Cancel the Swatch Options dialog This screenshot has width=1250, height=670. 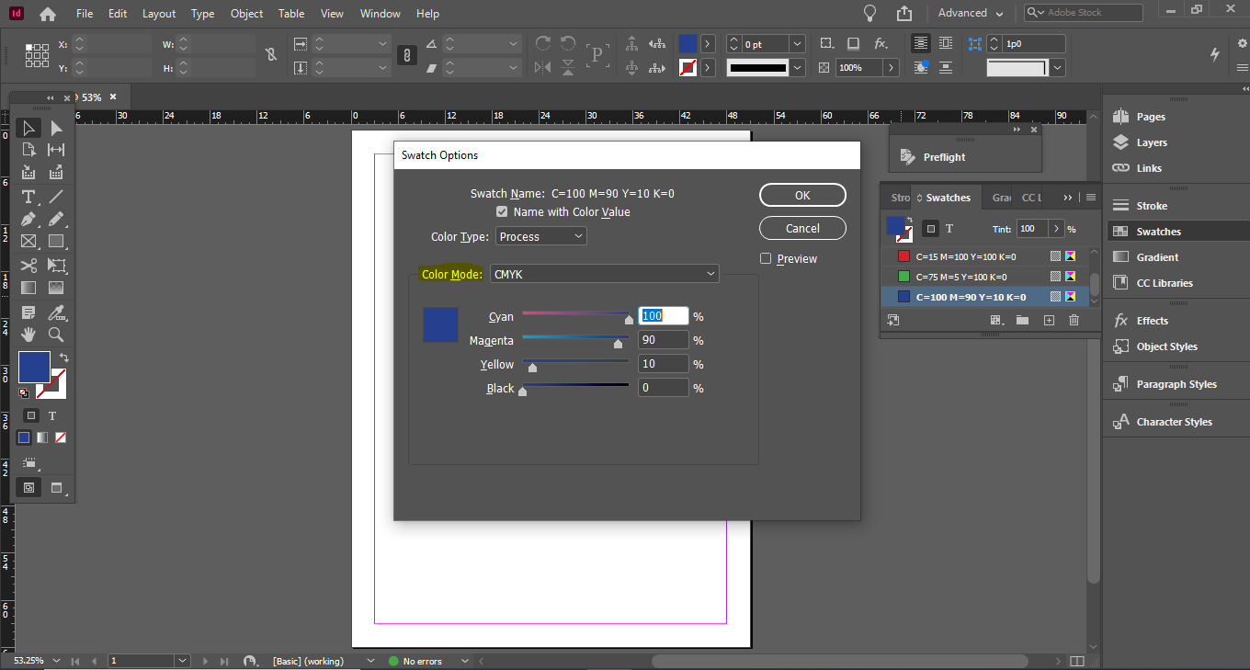point(802,228)
